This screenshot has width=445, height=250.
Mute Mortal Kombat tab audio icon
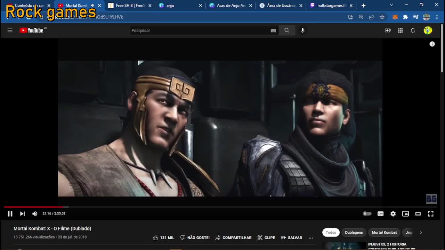92,6
